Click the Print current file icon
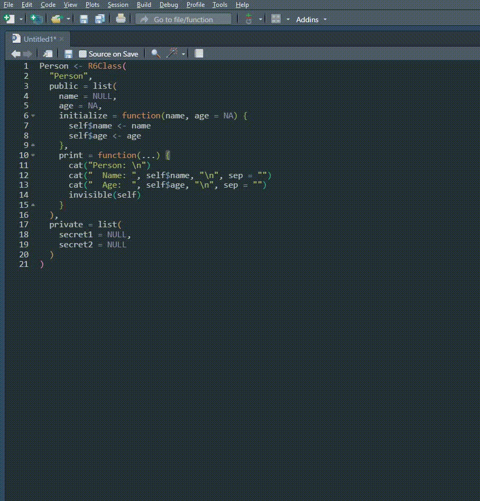Screen dimensions: 480x501 click(x=121, y=19)
